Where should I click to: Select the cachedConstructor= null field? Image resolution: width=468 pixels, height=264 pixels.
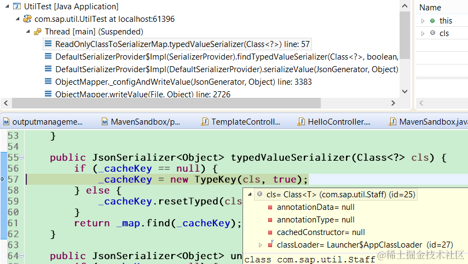tap(317, 232)
